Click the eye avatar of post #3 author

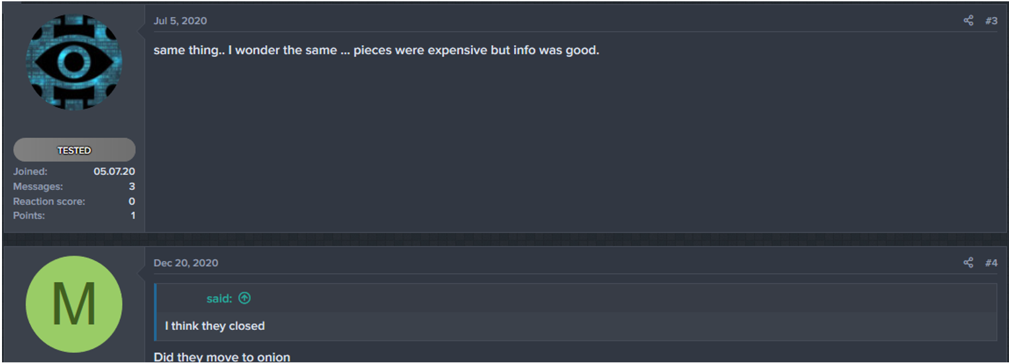coord(74,63)
